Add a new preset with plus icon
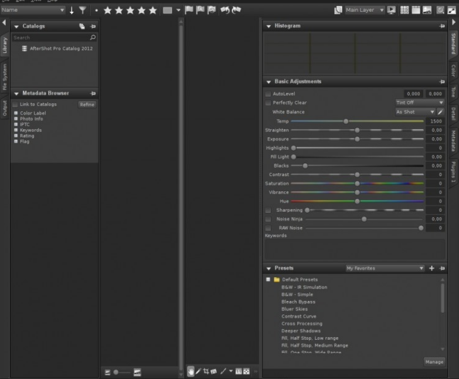 tap(431, 268)
